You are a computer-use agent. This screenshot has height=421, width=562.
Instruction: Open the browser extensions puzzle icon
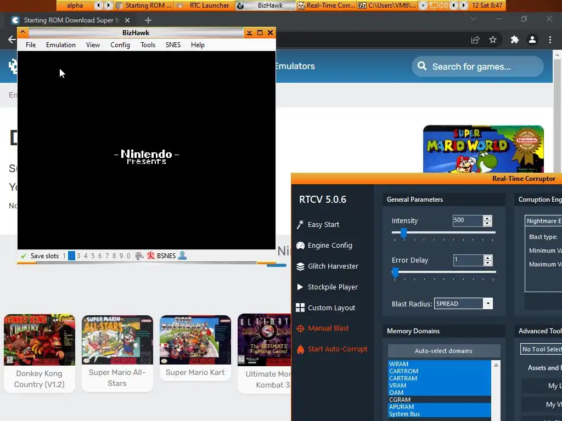515,39
